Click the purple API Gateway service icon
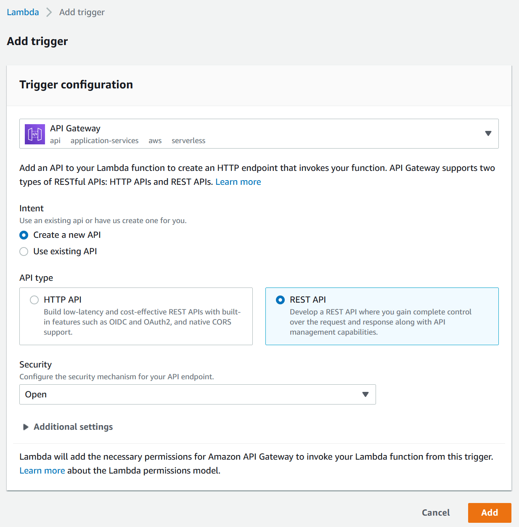The height and width of the screenshot is (527, 519). 34,134
